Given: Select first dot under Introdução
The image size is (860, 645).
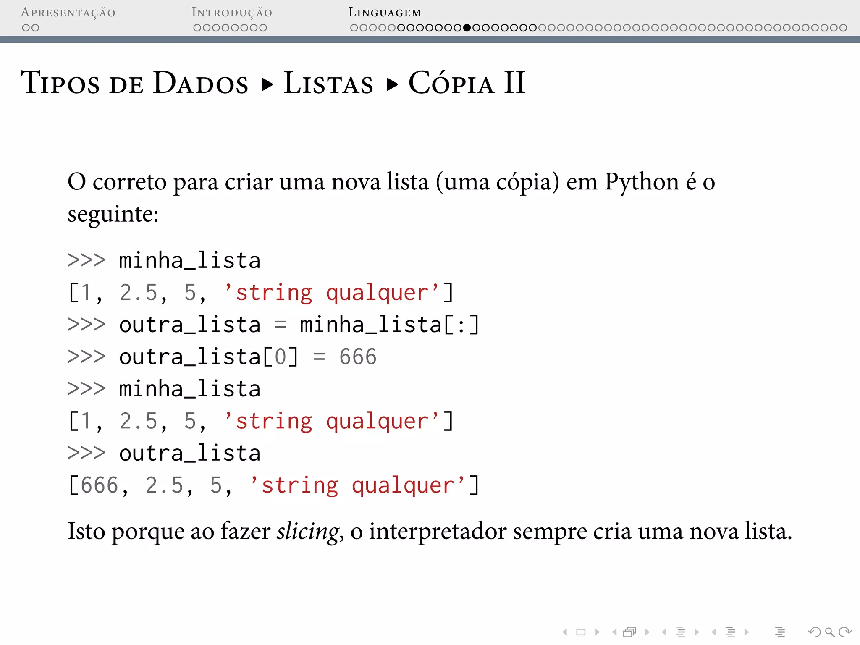Looking at the screenshot, I should tap(197, 28).
